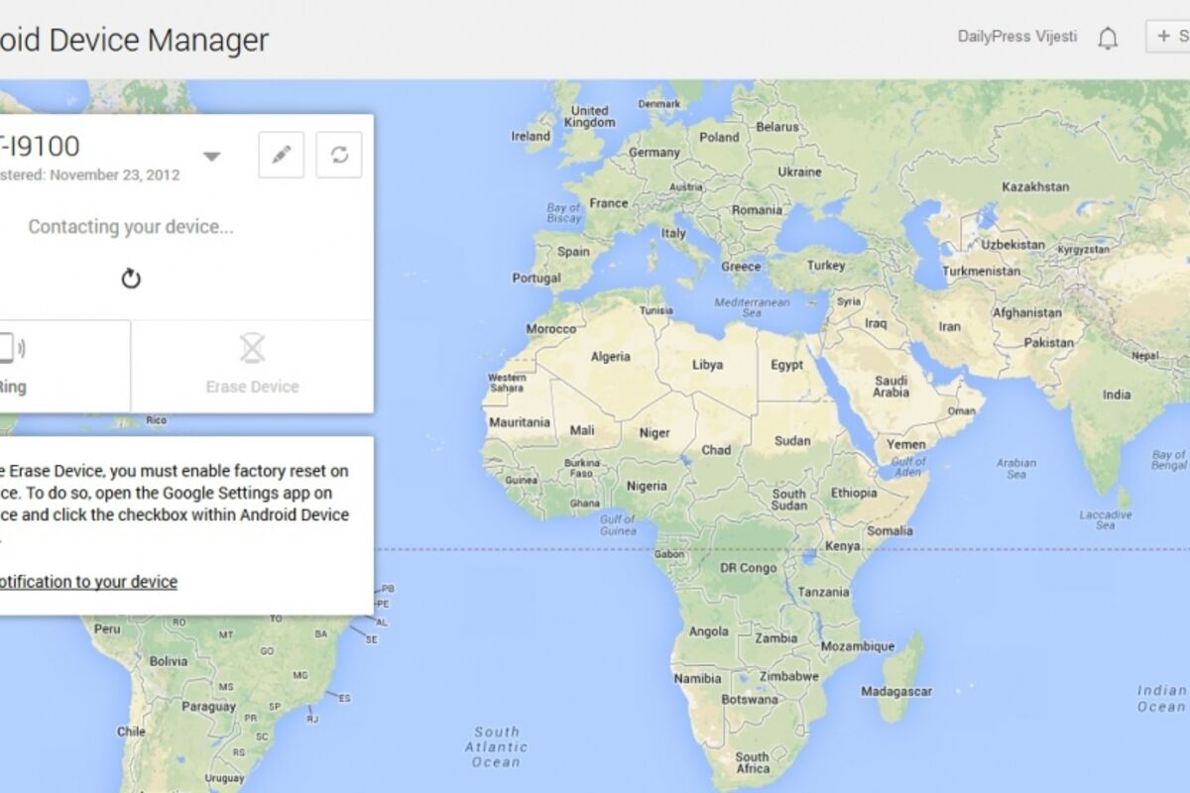Click on South Africa on the map
The image size is (1190, 793).
(x=752, y=762)
